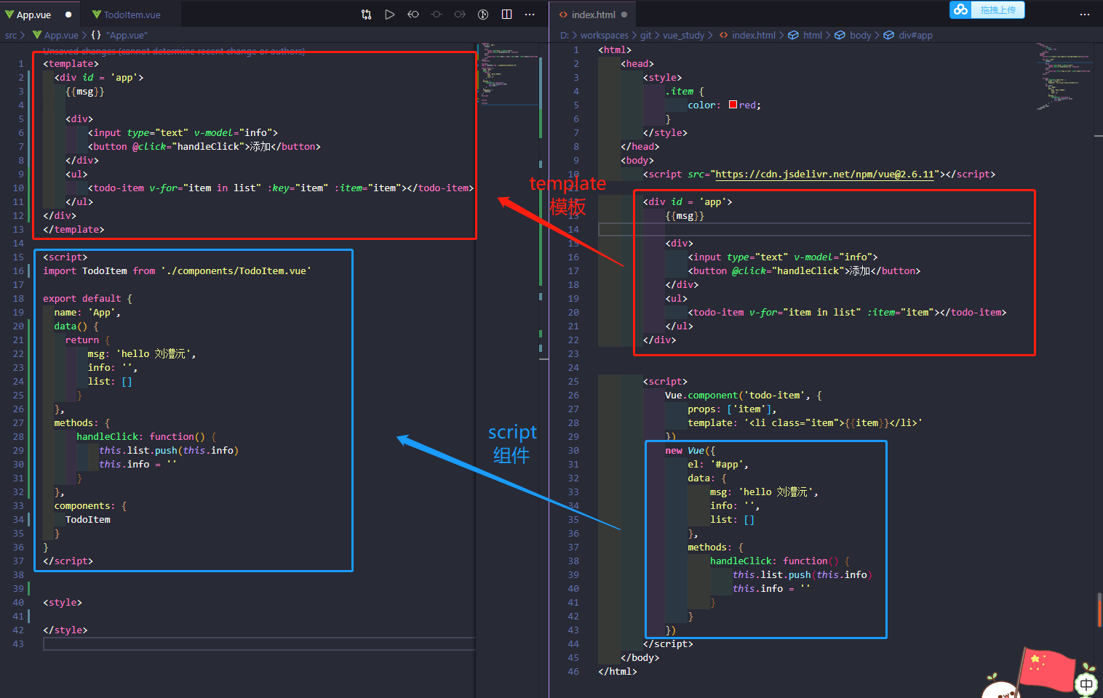Viewport: 1103px width, 698px height.
Task: Open the vue_study breadcrumb
Action: coord(683,35)
